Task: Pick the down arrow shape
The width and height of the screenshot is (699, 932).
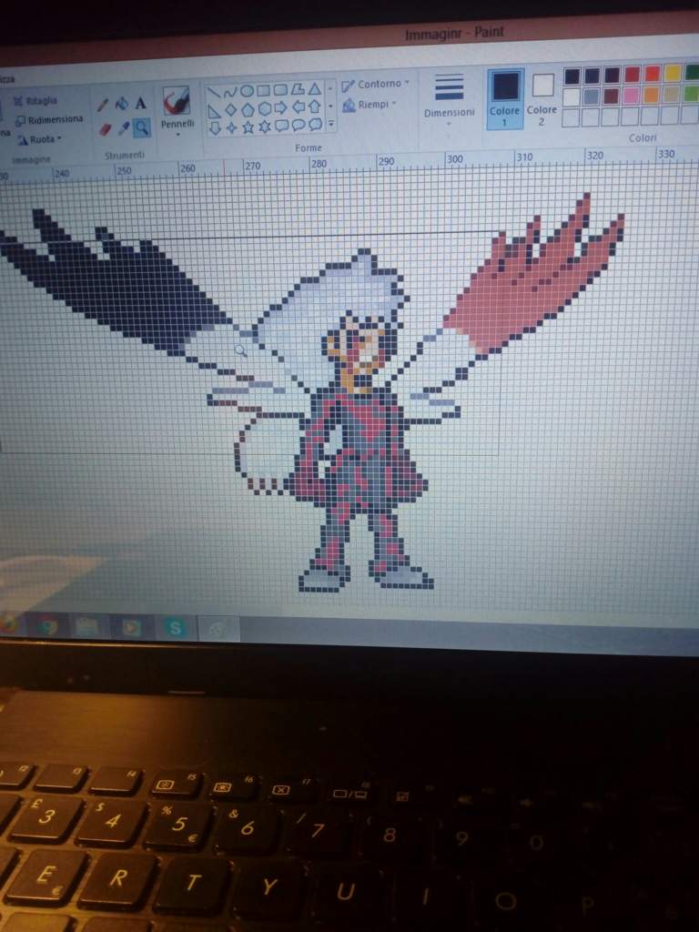Action: (x=215, y=127)
